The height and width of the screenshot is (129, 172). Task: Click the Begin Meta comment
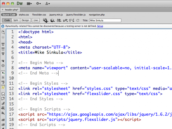41,63
